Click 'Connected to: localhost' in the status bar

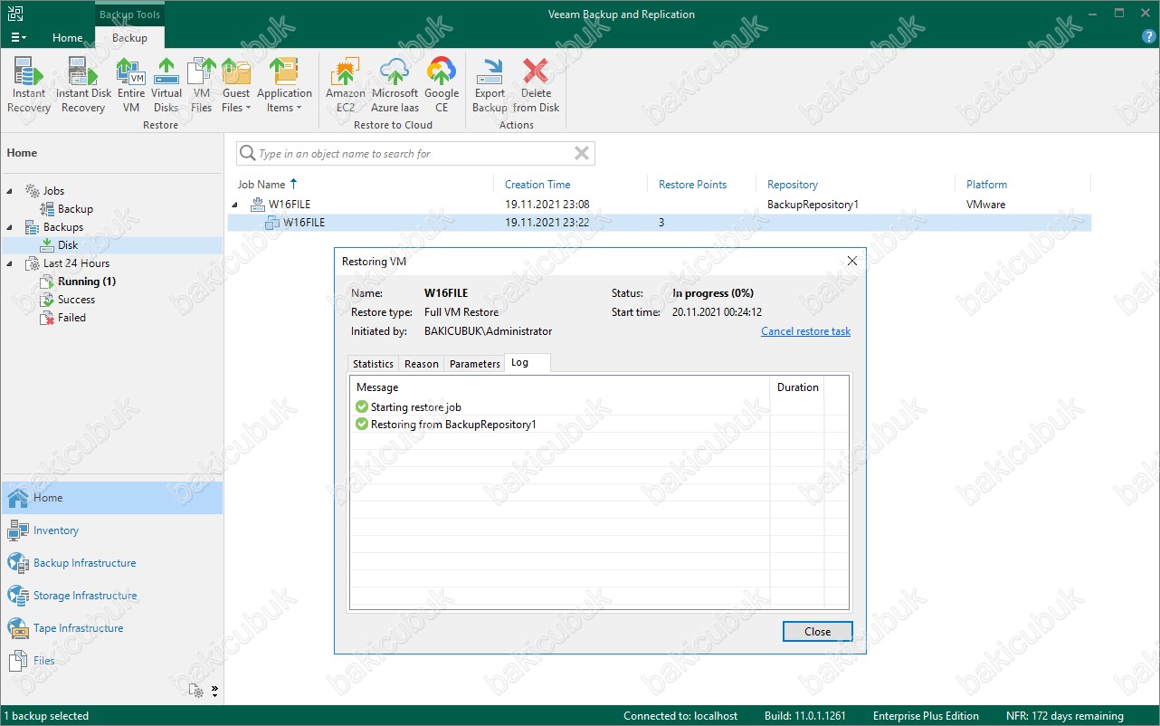click(x=680, y=716)
